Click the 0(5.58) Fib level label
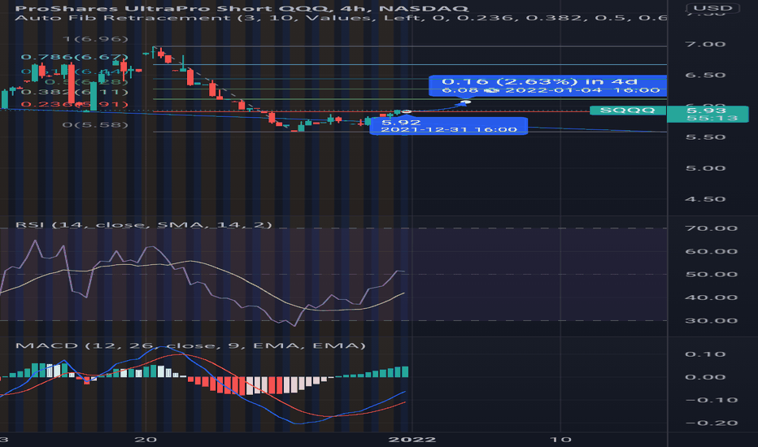This screenshot has height=447, width=758. pos(96,124)
